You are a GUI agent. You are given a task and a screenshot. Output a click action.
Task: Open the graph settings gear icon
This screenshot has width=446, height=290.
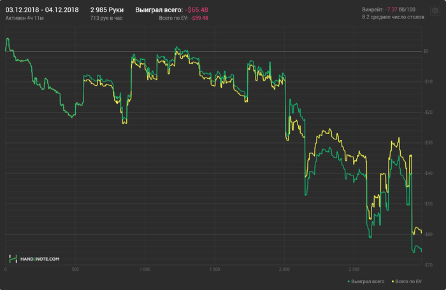(x=435, y=11)
